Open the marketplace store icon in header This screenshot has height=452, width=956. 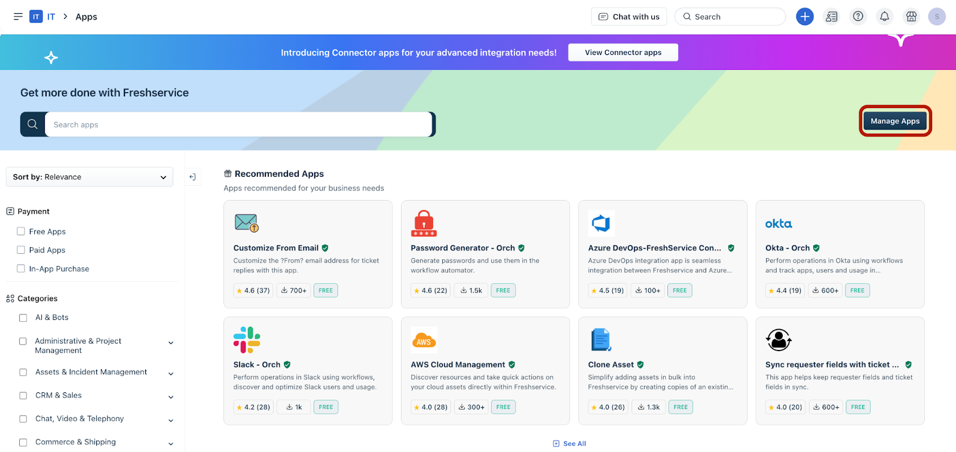click(x=911, y=17)
